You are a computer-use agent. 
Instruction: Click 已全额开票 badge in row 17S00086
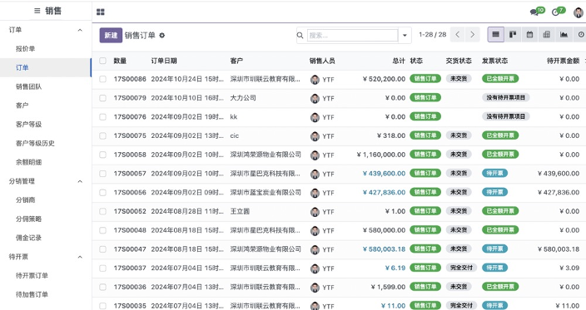[x=500, y=79]
